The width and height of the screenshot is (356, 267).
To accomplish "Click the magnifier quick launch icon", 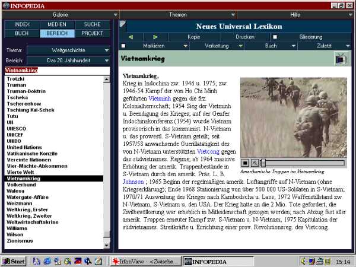I will pyautogui.click(x=88, y=261).
